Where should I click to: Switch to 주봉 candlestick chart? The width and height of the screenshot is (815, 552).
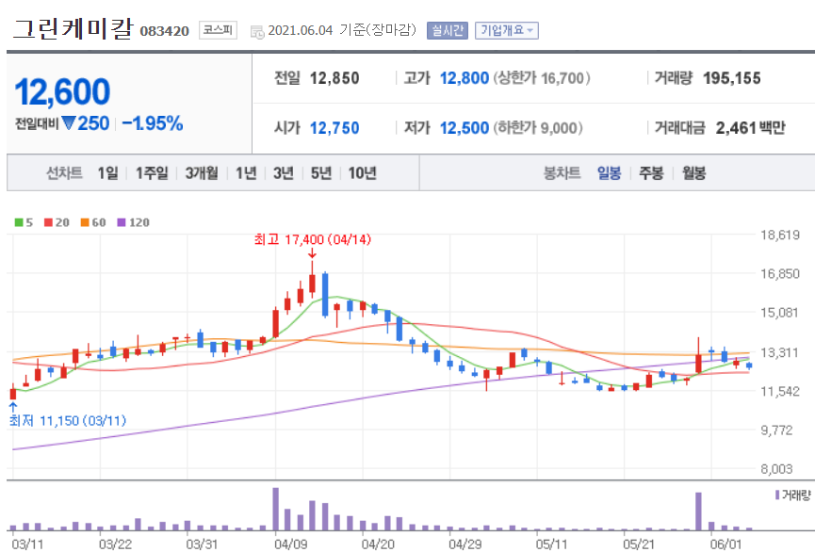coord(651,172)
